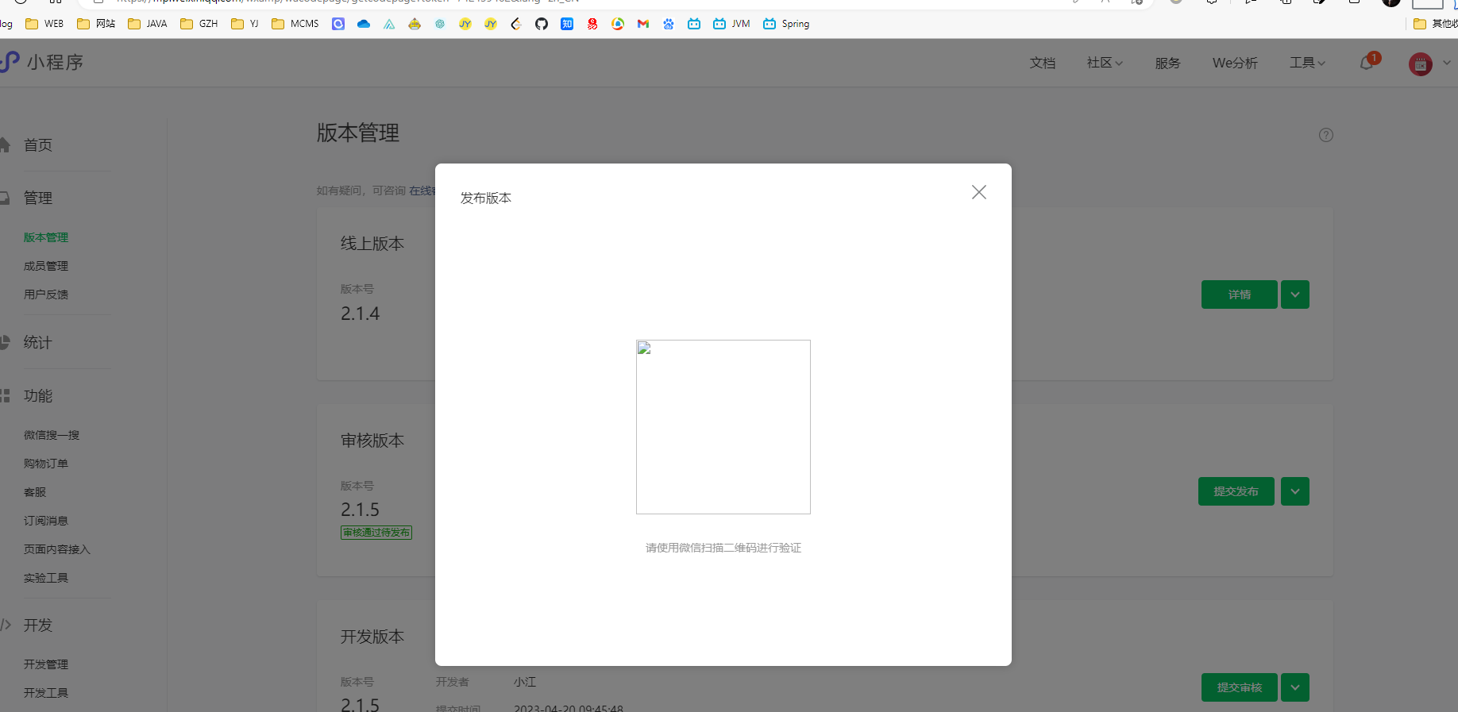The width and height of the screenshot is (1458, 712).
Task: Open 开发管理 in the sidebar
Action: (x=46, y=664)
